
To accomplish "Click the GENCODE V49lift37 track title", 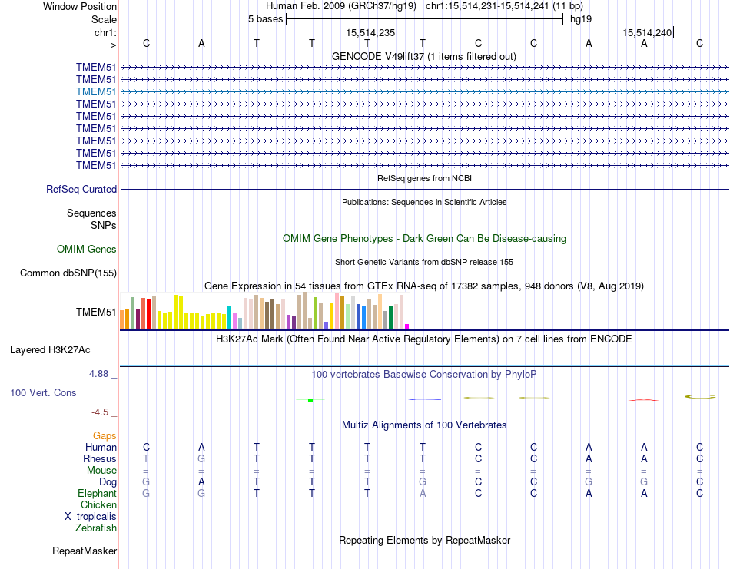I will [x=423, y=57].
